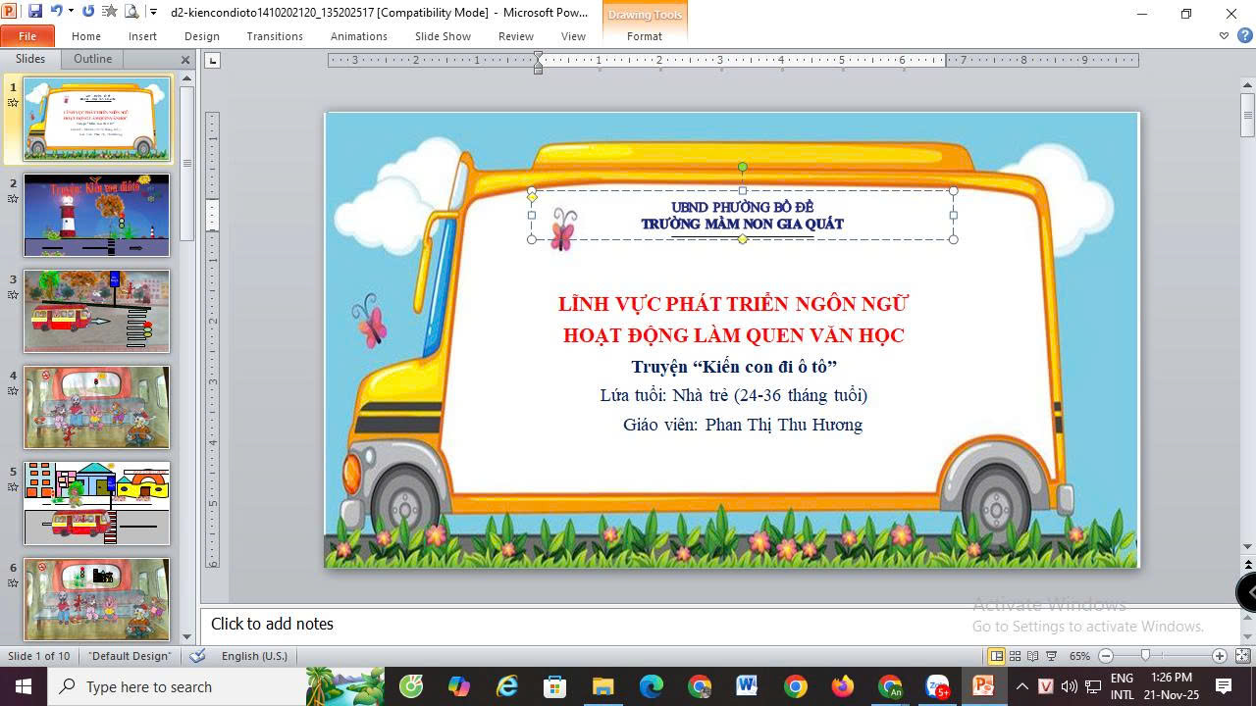Screen dimensions: 1256x706
Task: Click the spell check icon in the status bar
Action: click(x=197, y=656)
